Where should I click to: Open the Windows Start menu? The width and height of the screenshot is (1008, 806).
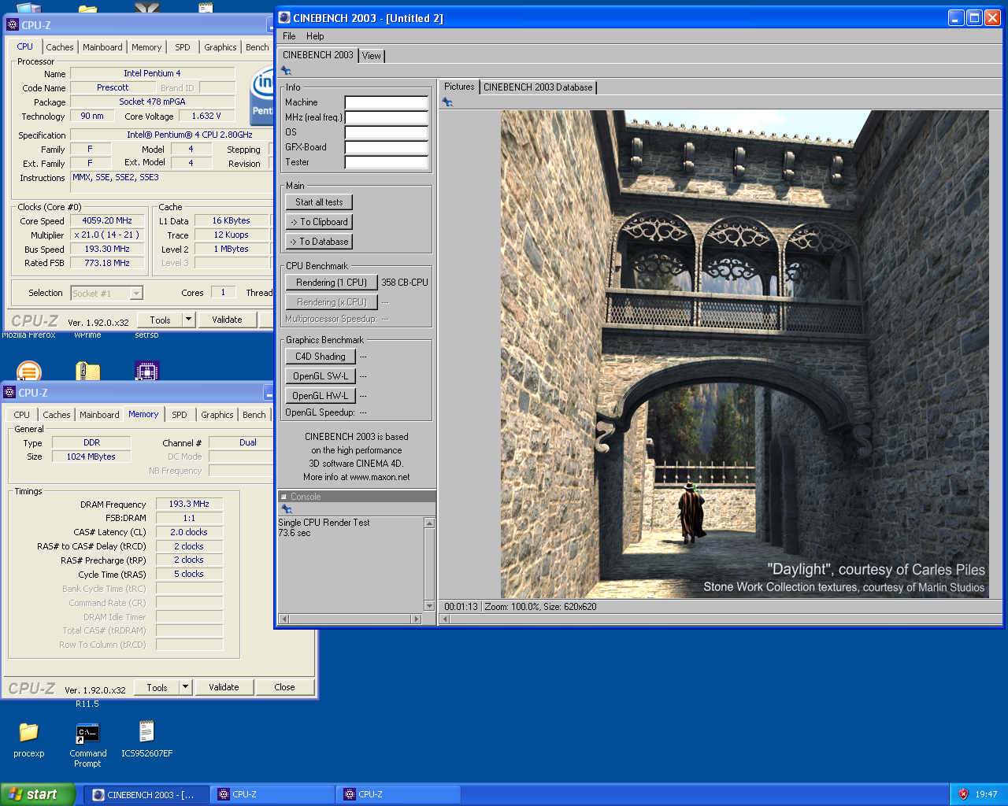38,794
